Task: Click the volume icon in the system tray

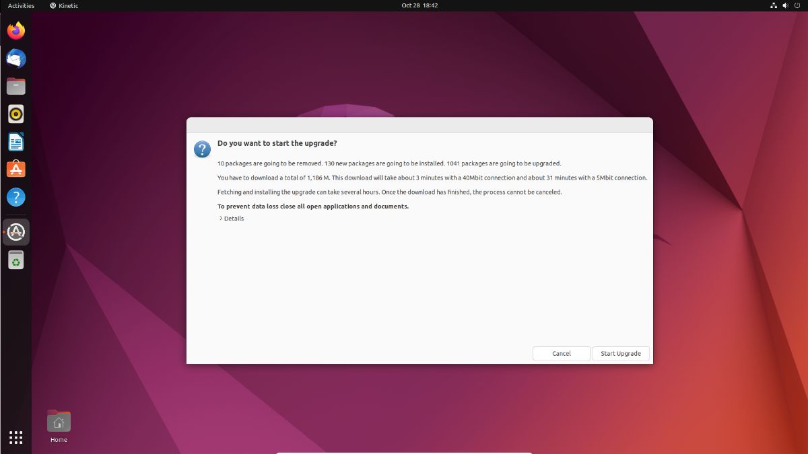Action: pyautogui.click(x=784, y=5)
